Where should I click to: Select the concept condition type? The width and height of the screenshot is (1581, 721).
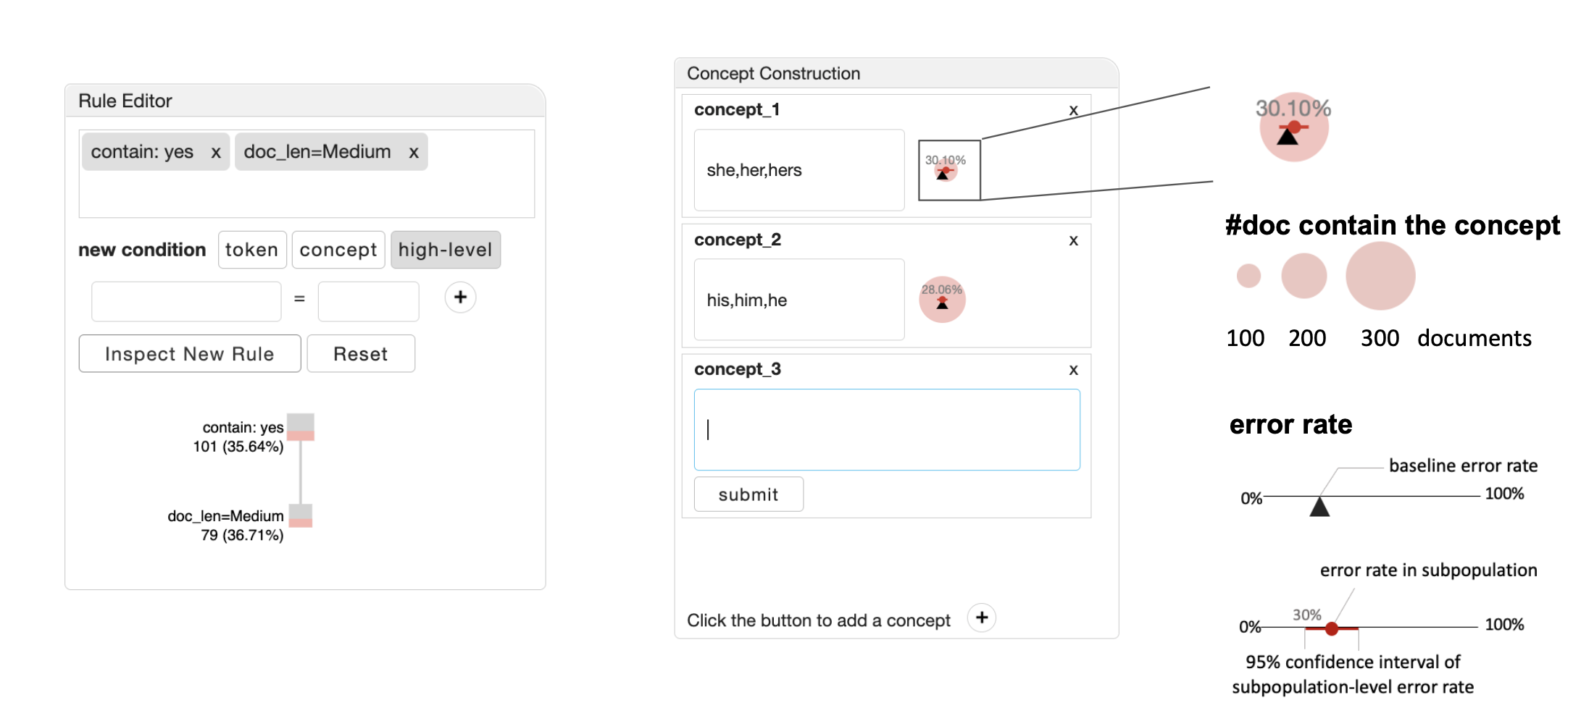[x=338, y=250]
